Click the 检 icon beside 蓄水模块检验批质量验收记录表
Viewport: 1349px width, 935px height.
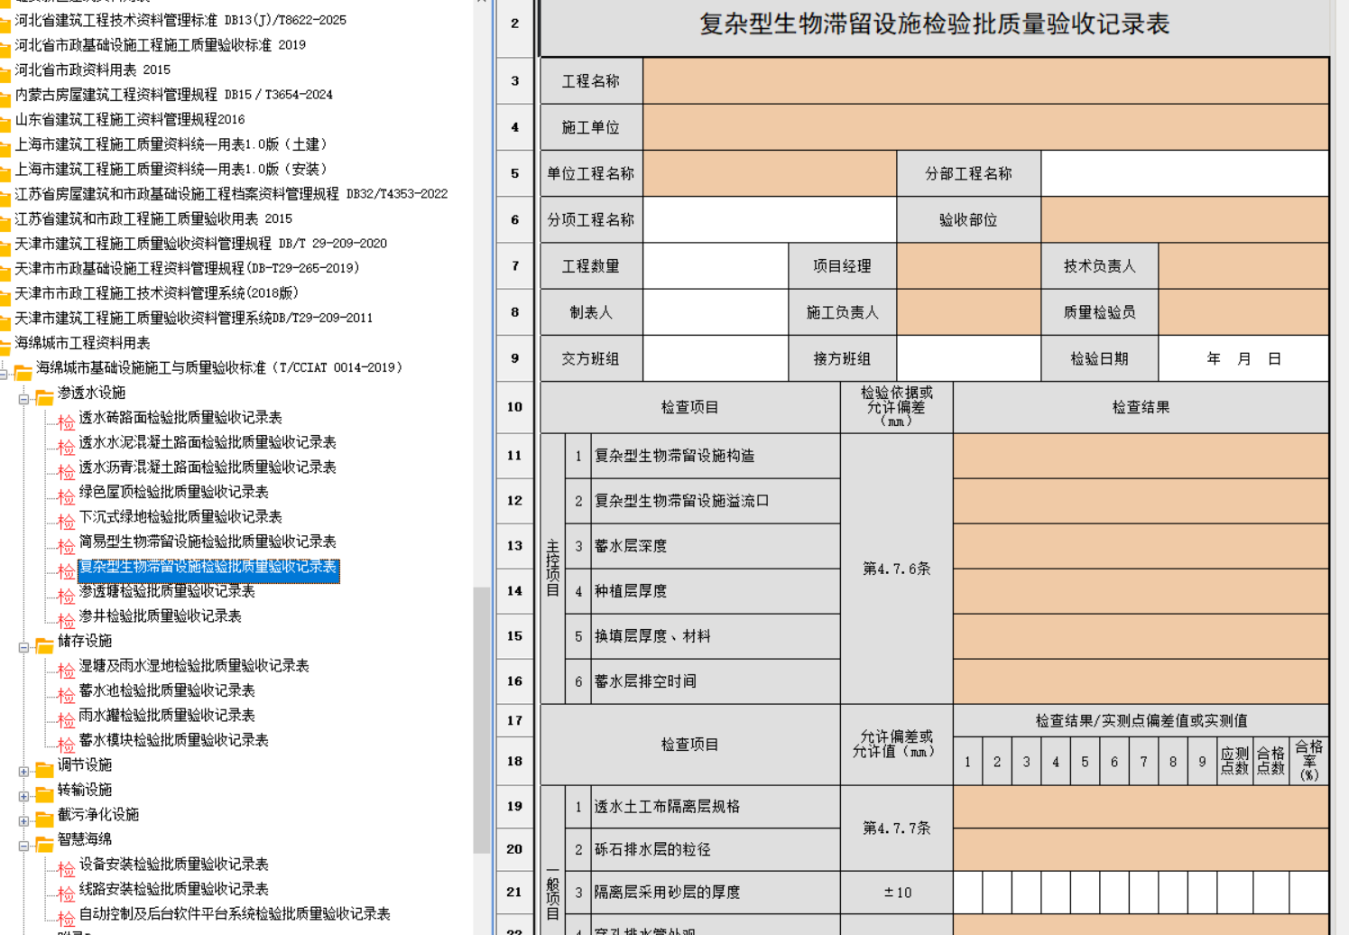pos(66,744)
